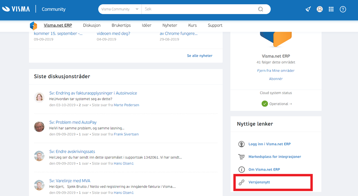This screenshot has height=196, width=358.
Task: Click date text 09-09-2019 under first news
Action: [x=44, y=39]
